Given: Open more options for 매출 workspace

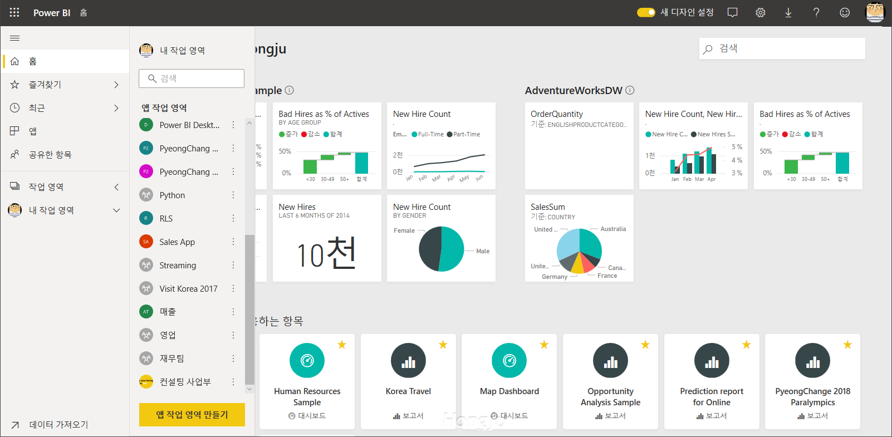Looking at the screenshot, I should tap(233, 312).
